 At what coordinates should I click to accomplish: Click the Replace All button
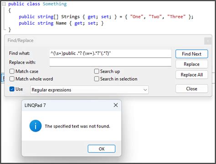coord(191,75)
